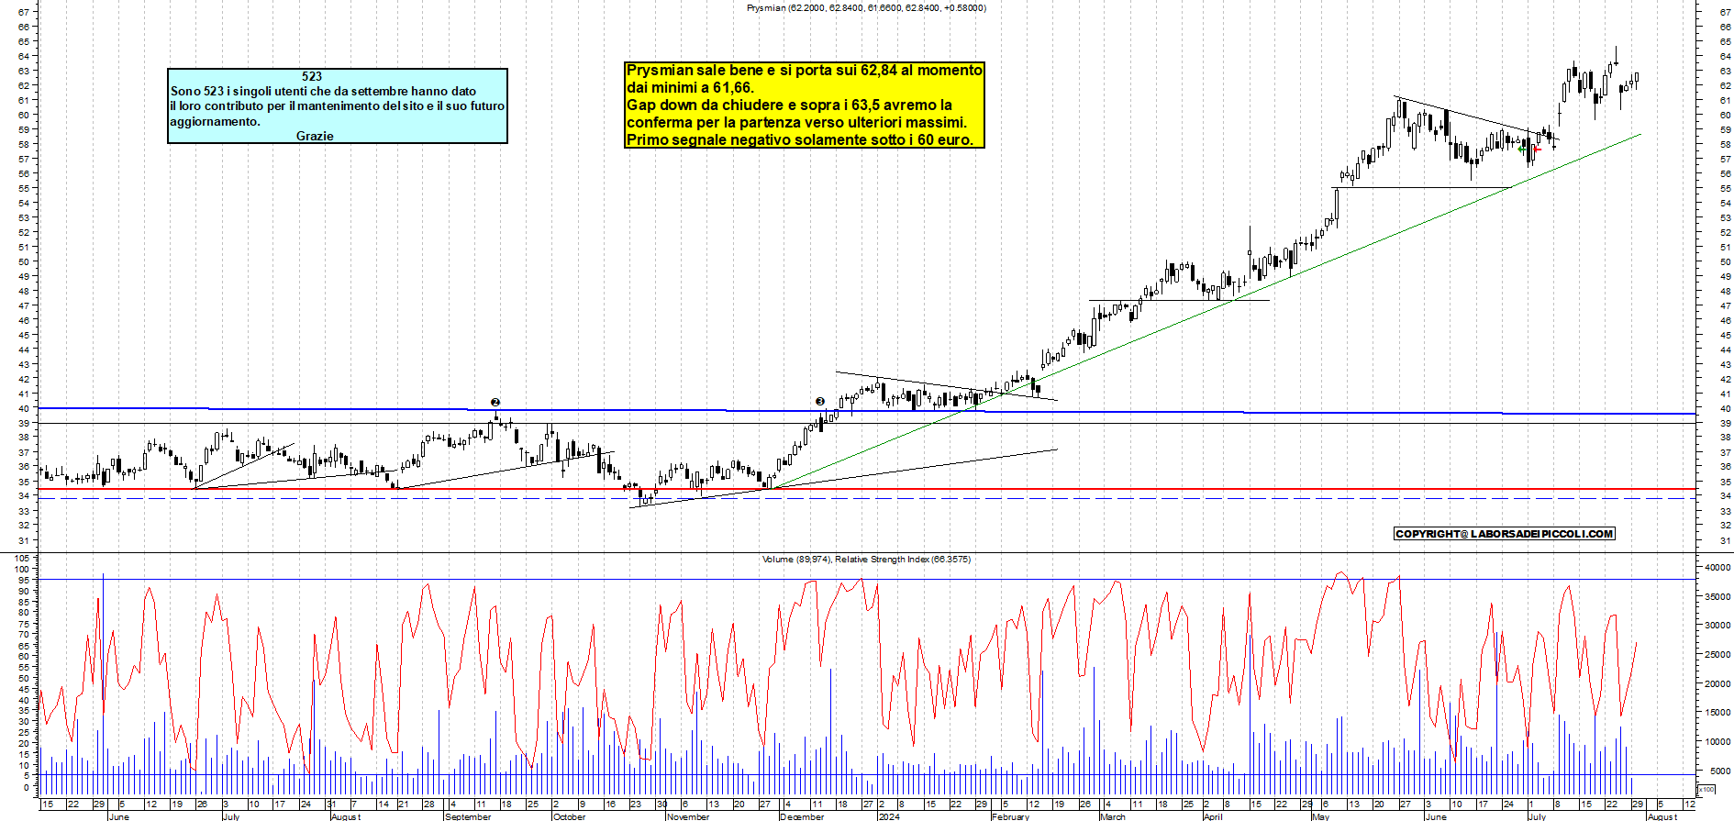Click the May month label

[x=1320, y=816]
